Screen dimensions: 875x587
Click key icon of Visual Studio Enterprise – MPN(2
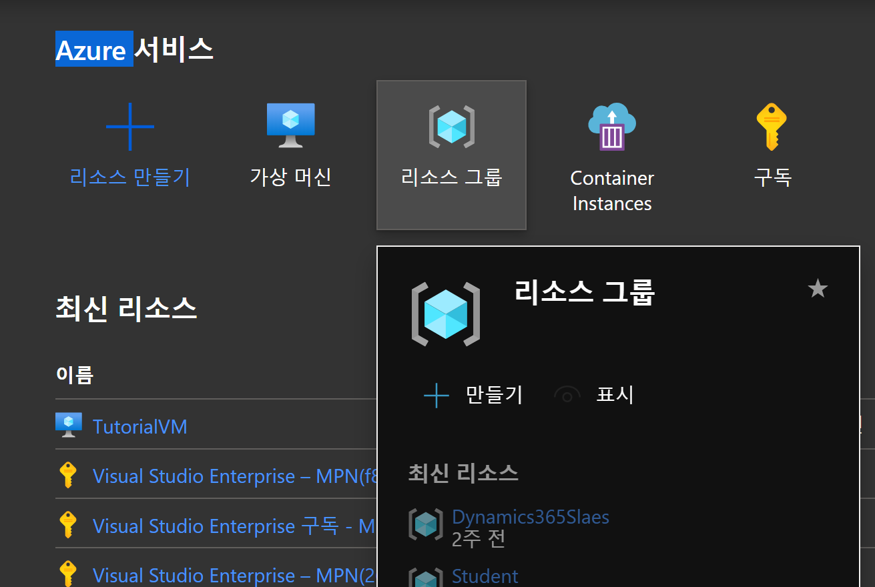pyautogui.click(x=67, y=574)
